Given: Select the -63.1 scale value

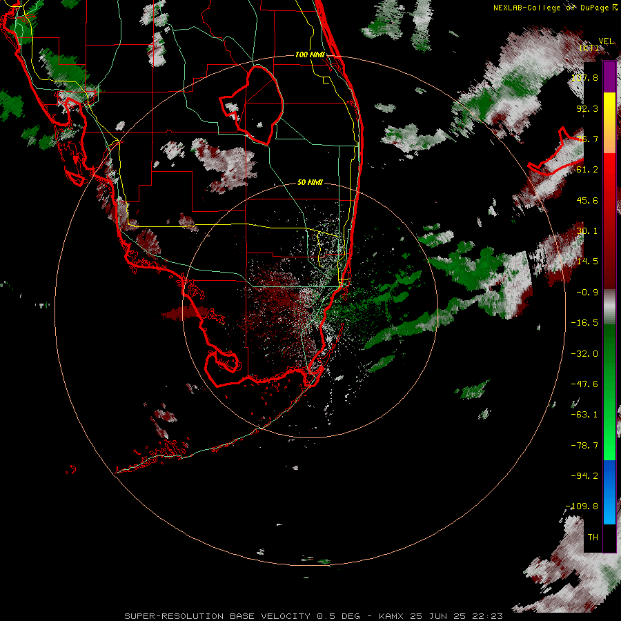Looking at the screenshot, I should (x=584, y=415).
